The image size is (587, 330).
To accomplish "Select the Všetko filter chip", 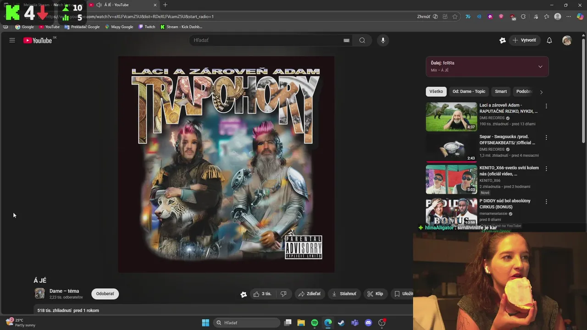I will [x=436, y=91].
